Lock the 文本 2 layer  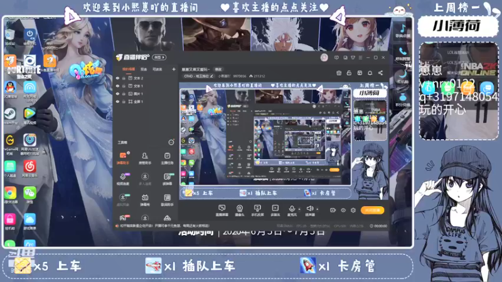pyautogui.click(x=124, y=78)
